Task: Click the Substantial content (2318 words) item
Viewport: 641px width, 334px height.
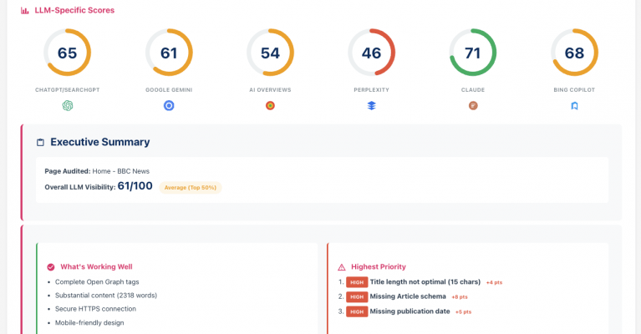Action: point(106,296)
